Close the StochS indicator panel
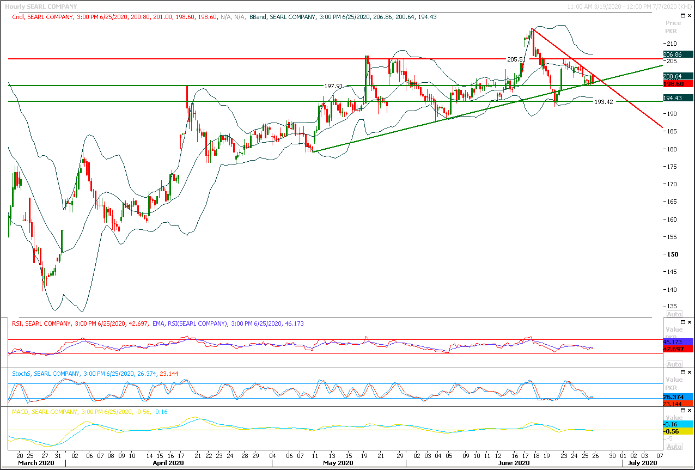695x470 pixels. [690, 374]
